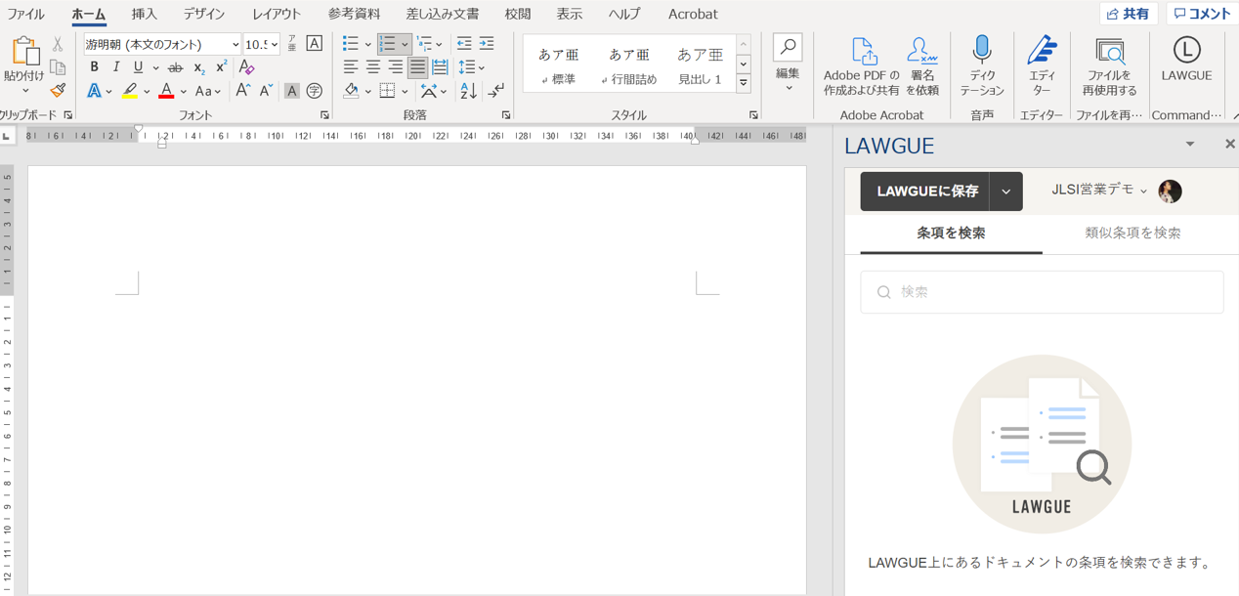Apply the red font color swatch

[x=166, y=91]
